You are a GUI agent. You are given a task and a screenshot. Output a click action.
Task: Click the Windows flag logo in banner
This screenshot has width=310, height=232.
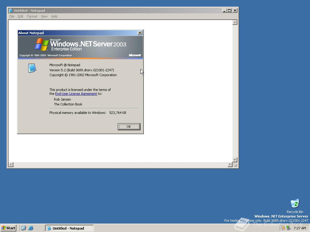point(42,44)
